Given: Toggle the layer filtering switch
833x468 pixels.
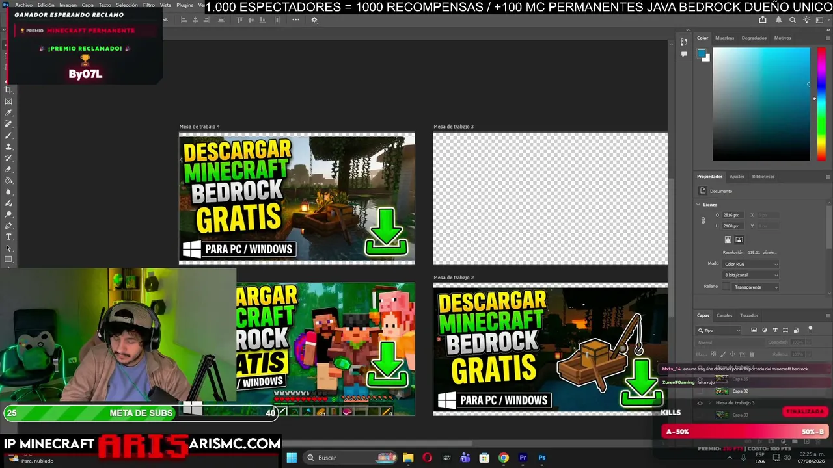Looking at the screenshot, I should (x=810, y=329).
